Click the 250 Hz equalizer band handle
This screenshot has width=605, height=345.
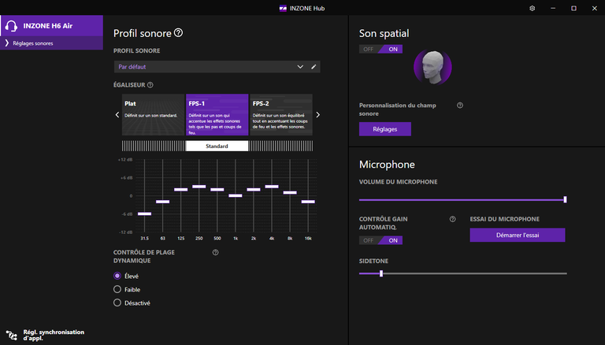tap(199, 187)
